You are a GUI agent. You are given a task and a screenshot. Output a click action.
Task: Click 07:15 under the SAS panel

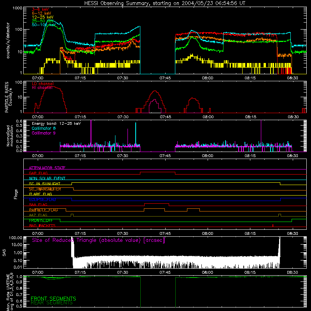(x=80, y=273)
